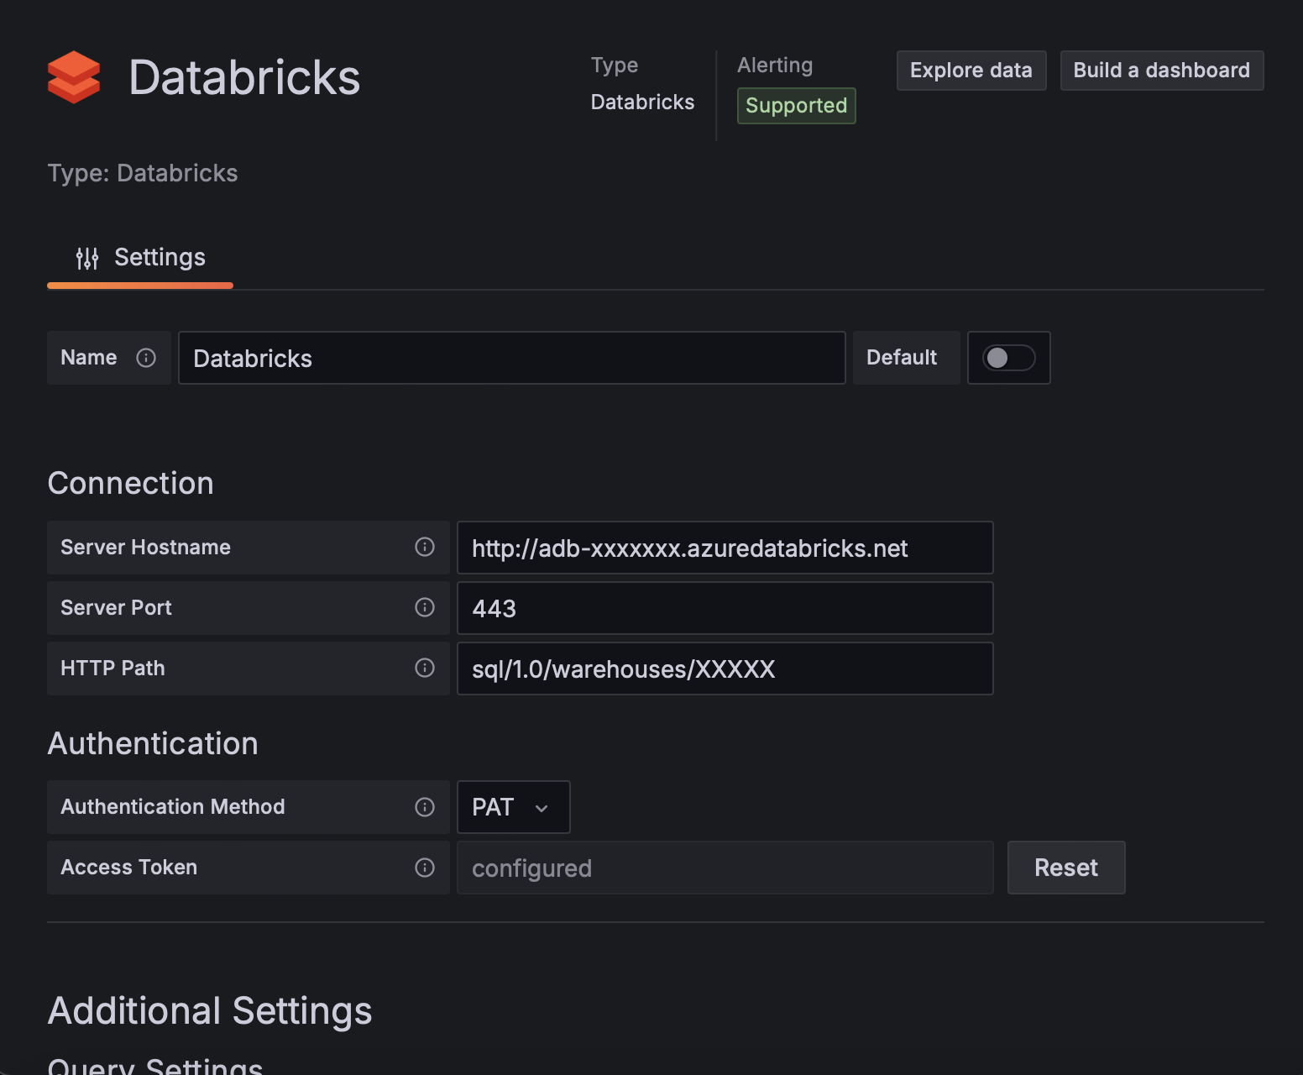
Task: Click the Build a dashboard button
Action: coord(1161,71)
